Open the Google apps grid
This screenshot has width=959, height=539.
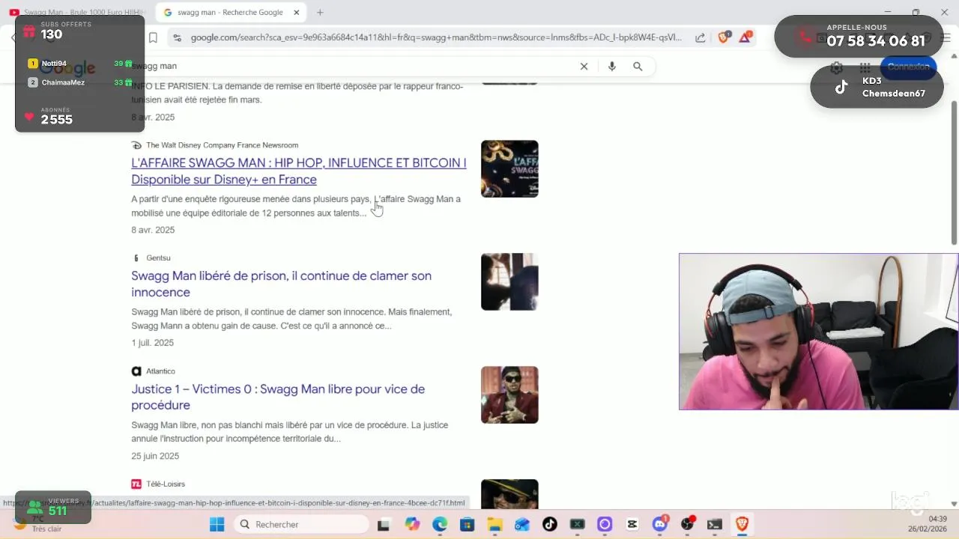click(x=865, y=67)
